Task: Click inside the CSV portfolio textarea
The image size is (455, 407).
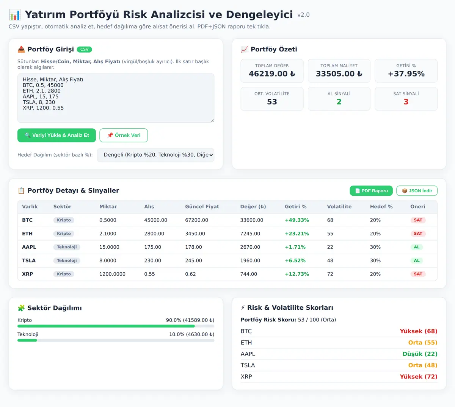Action: coord(116,98)
